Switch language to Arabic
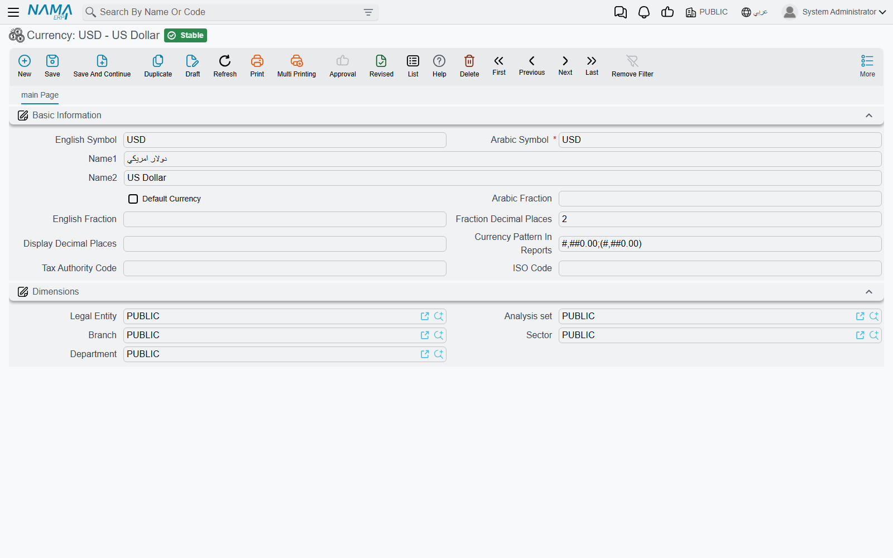Screen dimensions: 893x558 755,12
